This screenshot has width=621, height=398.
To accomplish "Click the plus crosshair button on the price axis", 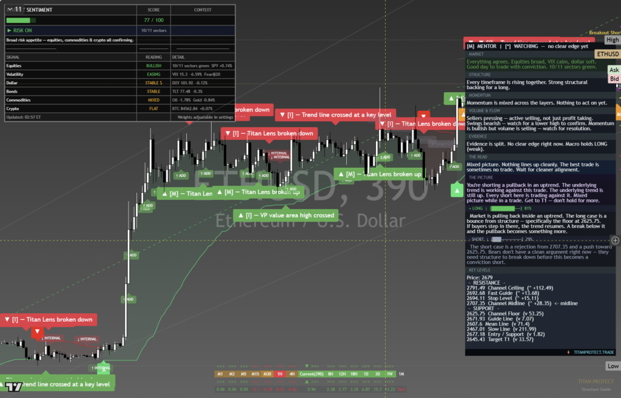I will pyautogui.click(x=615, y=240).
